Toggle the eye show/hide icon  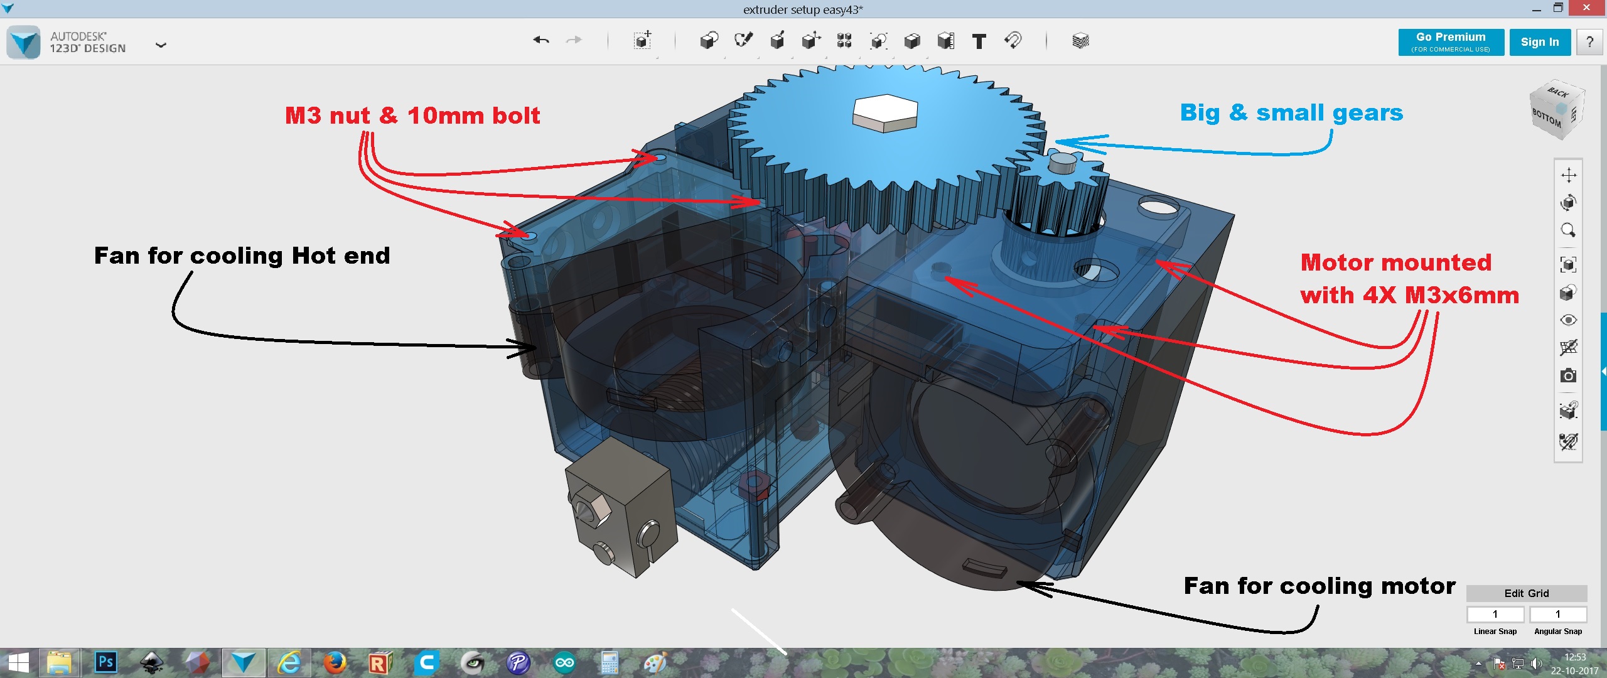point(1568,320)
